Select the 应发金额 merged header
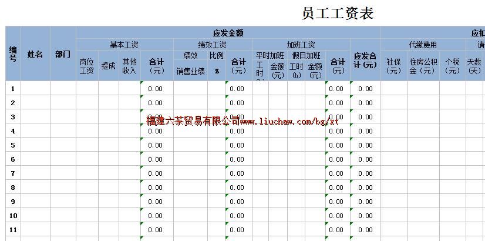The width and height of the screenshot is (485, 241). (228, 33)
